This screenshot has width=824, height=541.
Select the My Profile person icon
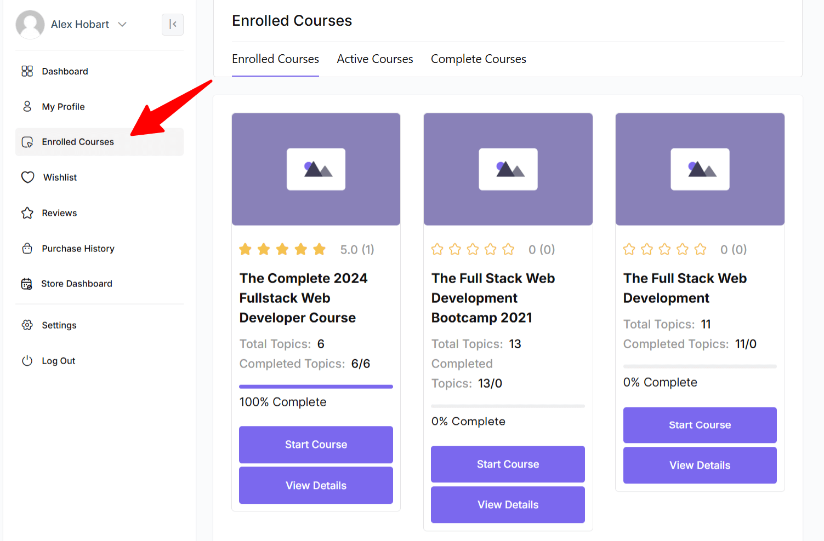[27, 106]
